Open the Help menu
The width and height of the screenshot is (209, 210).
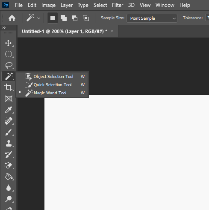coord(185,5)
